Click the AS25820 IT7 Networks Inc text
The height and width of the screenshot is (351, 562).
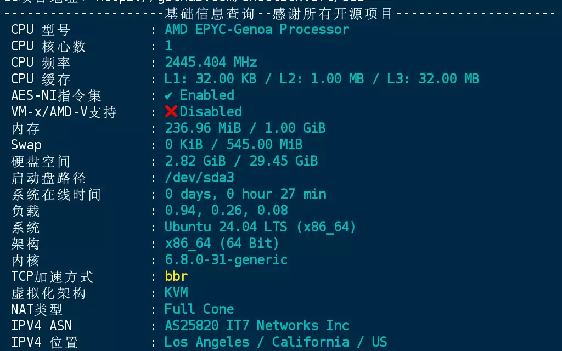coord(256,326)
